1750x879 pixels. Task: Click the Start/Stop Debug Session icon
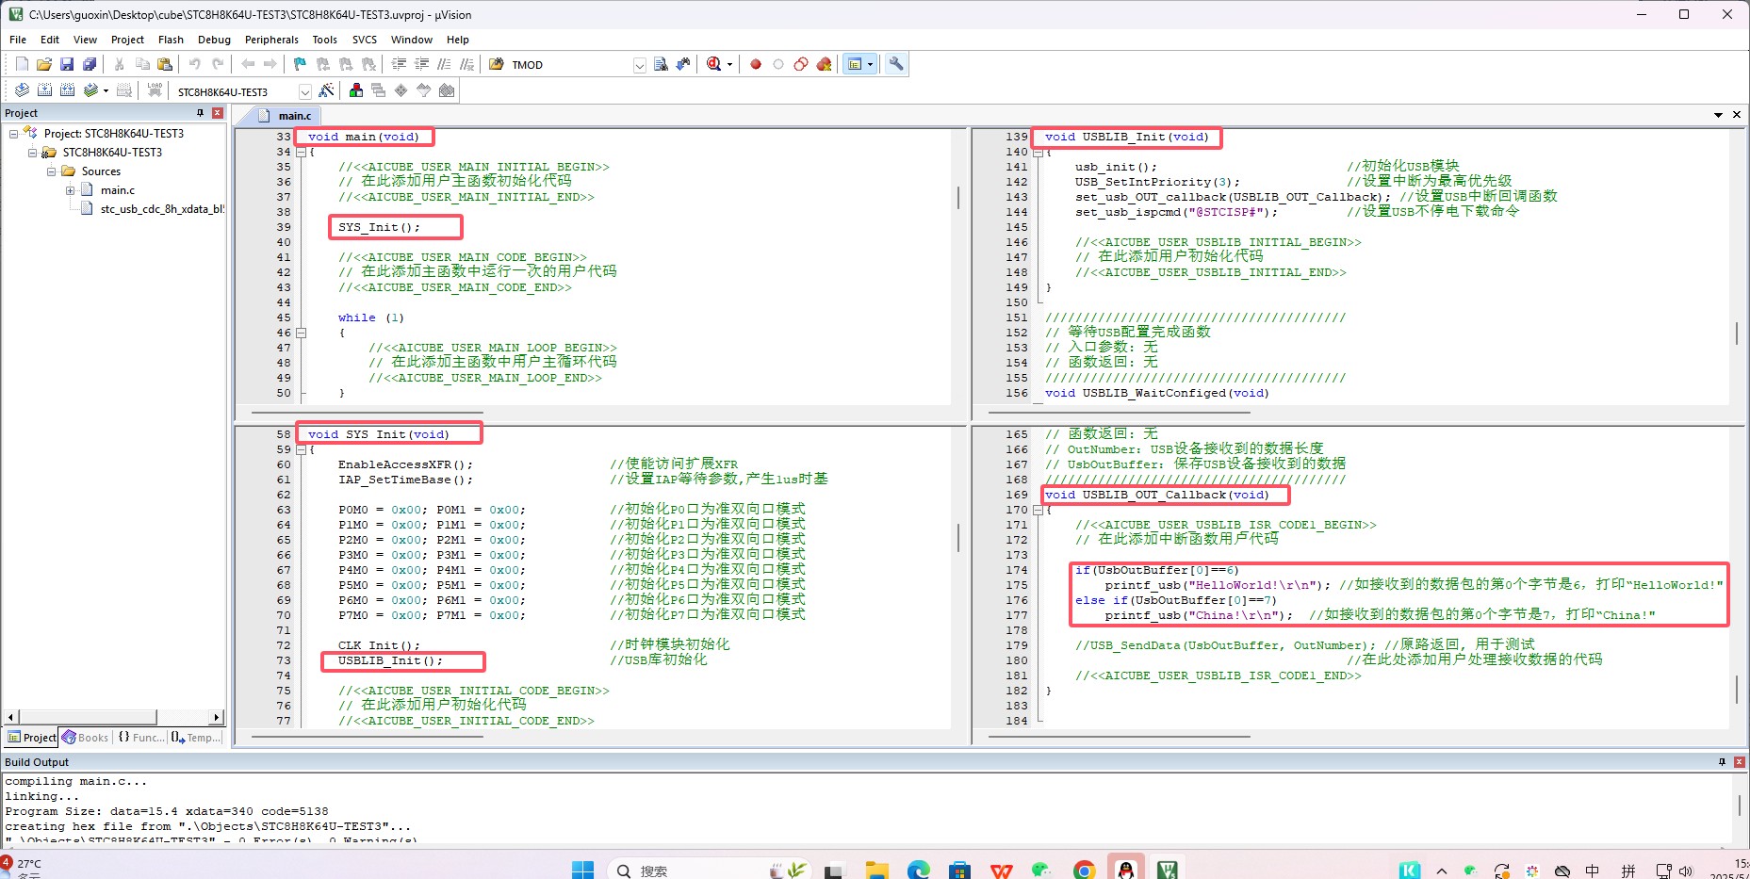[715, 64]
